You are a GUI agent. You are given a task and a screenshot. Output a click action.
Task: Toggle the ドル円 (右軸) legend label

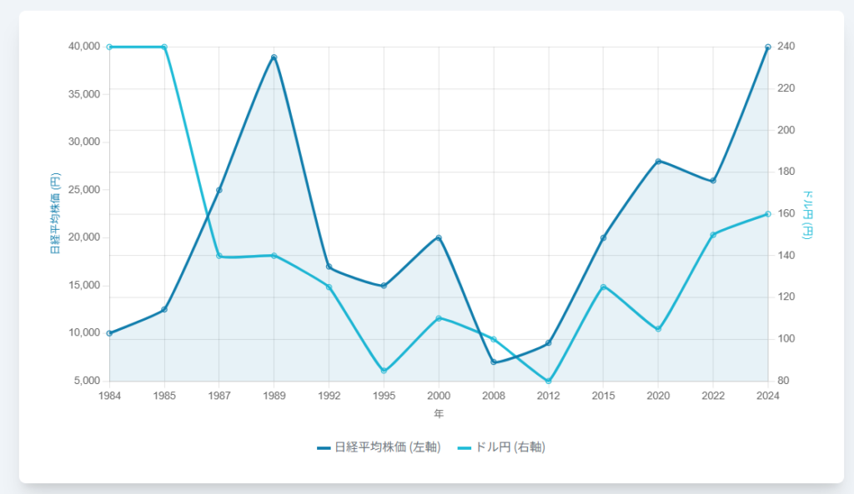pos(510,447)
